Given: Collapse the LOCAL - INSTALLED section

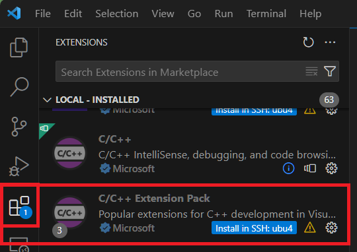Looking at the screenshot, I should tap(47, 100).
